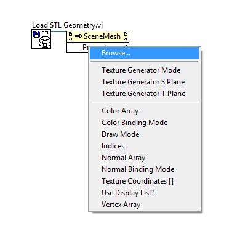Choose Browse... from the context menu
This screenshot has width=240, height=231.
[x=145, y=53]
